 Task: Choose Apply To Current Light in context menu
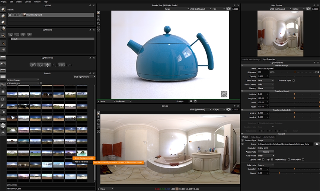pos(84,158)
